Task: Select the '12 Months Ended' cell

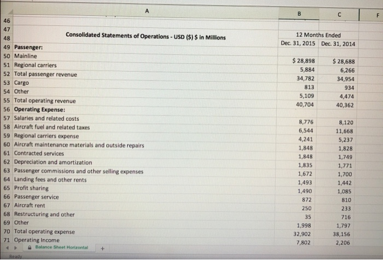Action: (x=318, y=35)
